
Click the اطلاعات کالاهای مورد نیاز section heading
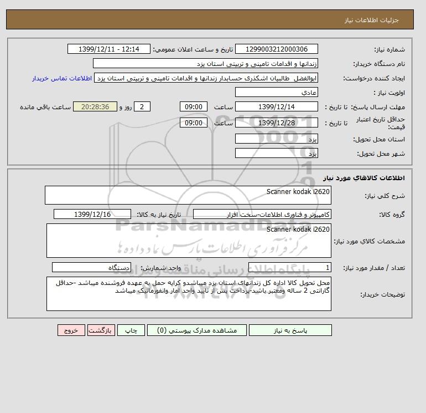[364, 178]
